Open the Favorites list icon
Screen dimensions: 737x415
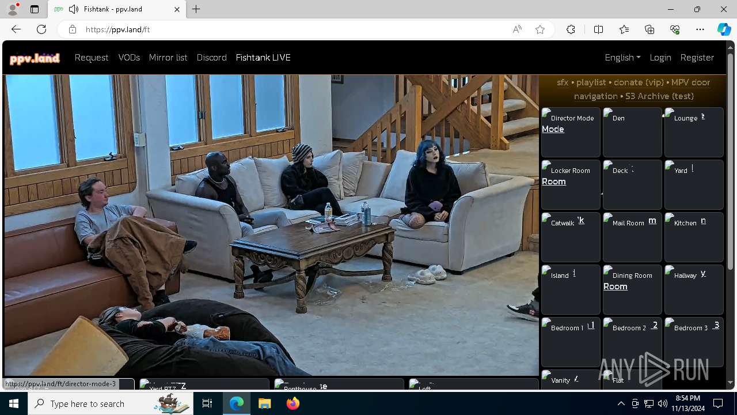[x=624, y=29]
